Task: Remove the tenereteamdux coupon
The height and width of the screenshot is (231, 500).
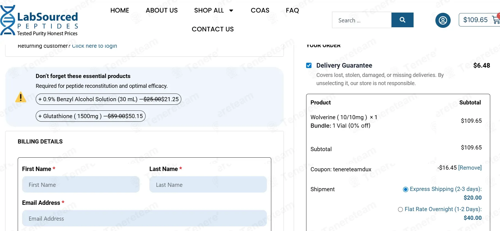Action: [470, 168]
